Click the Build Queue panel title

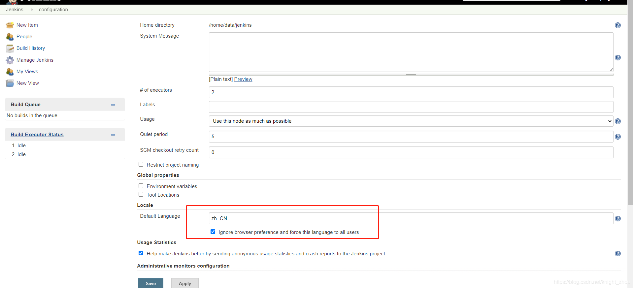[x=25, y=105]
